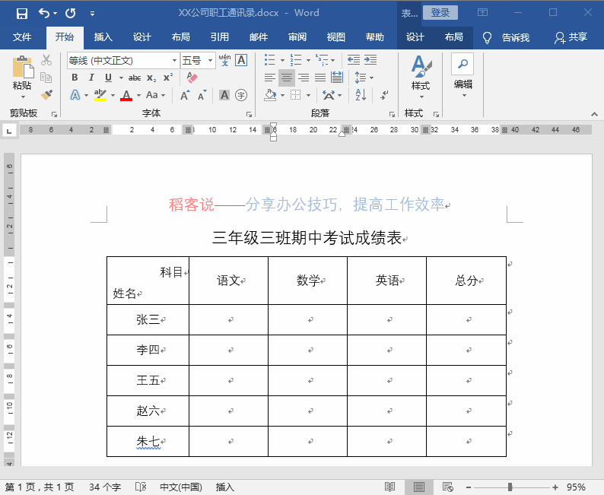The height and width of the screenshot is (495, 604).
Task: Apply the yellow text highlight color
Action: 100,95
